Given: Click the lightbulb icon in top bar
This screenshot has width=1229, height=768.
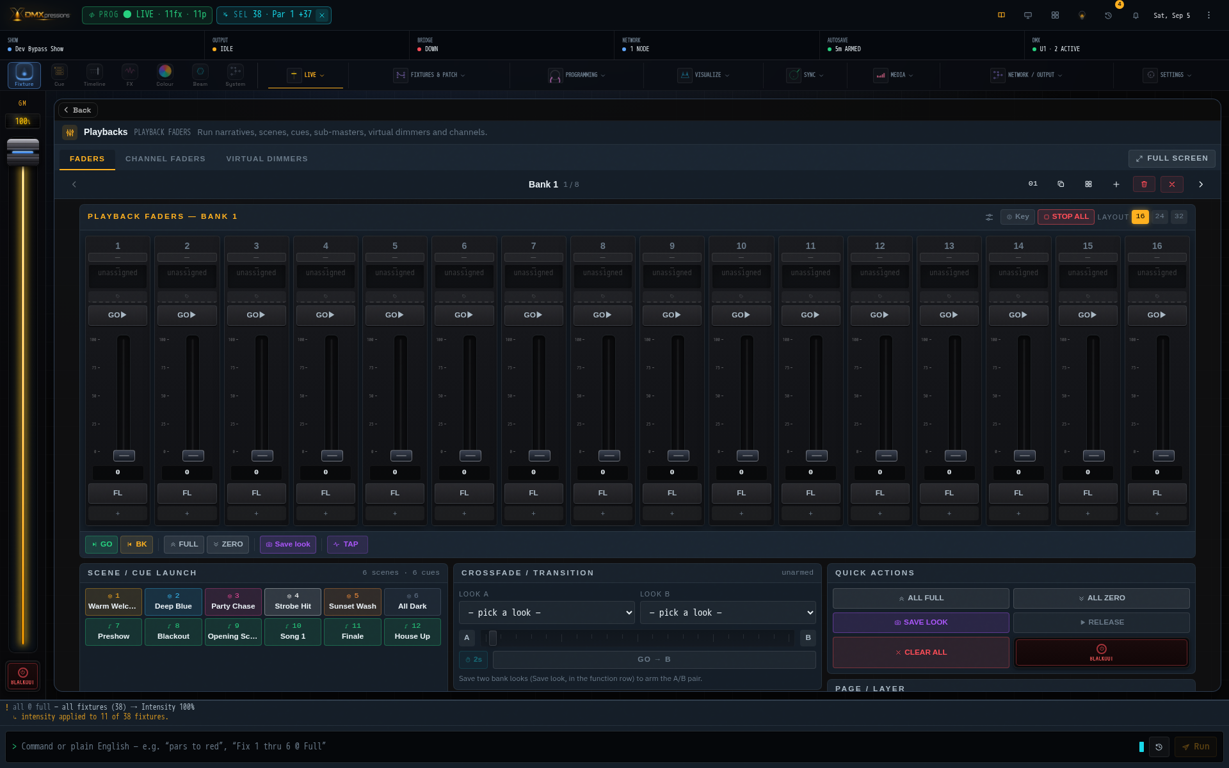Looking at the screenshot, I should click(1082, 15).
